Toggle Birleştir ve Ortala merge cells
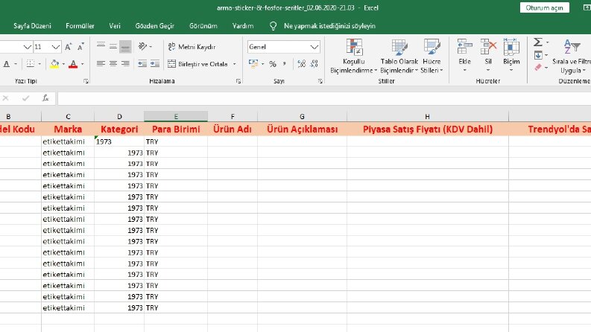591x332 pixels. click(198, 63)
